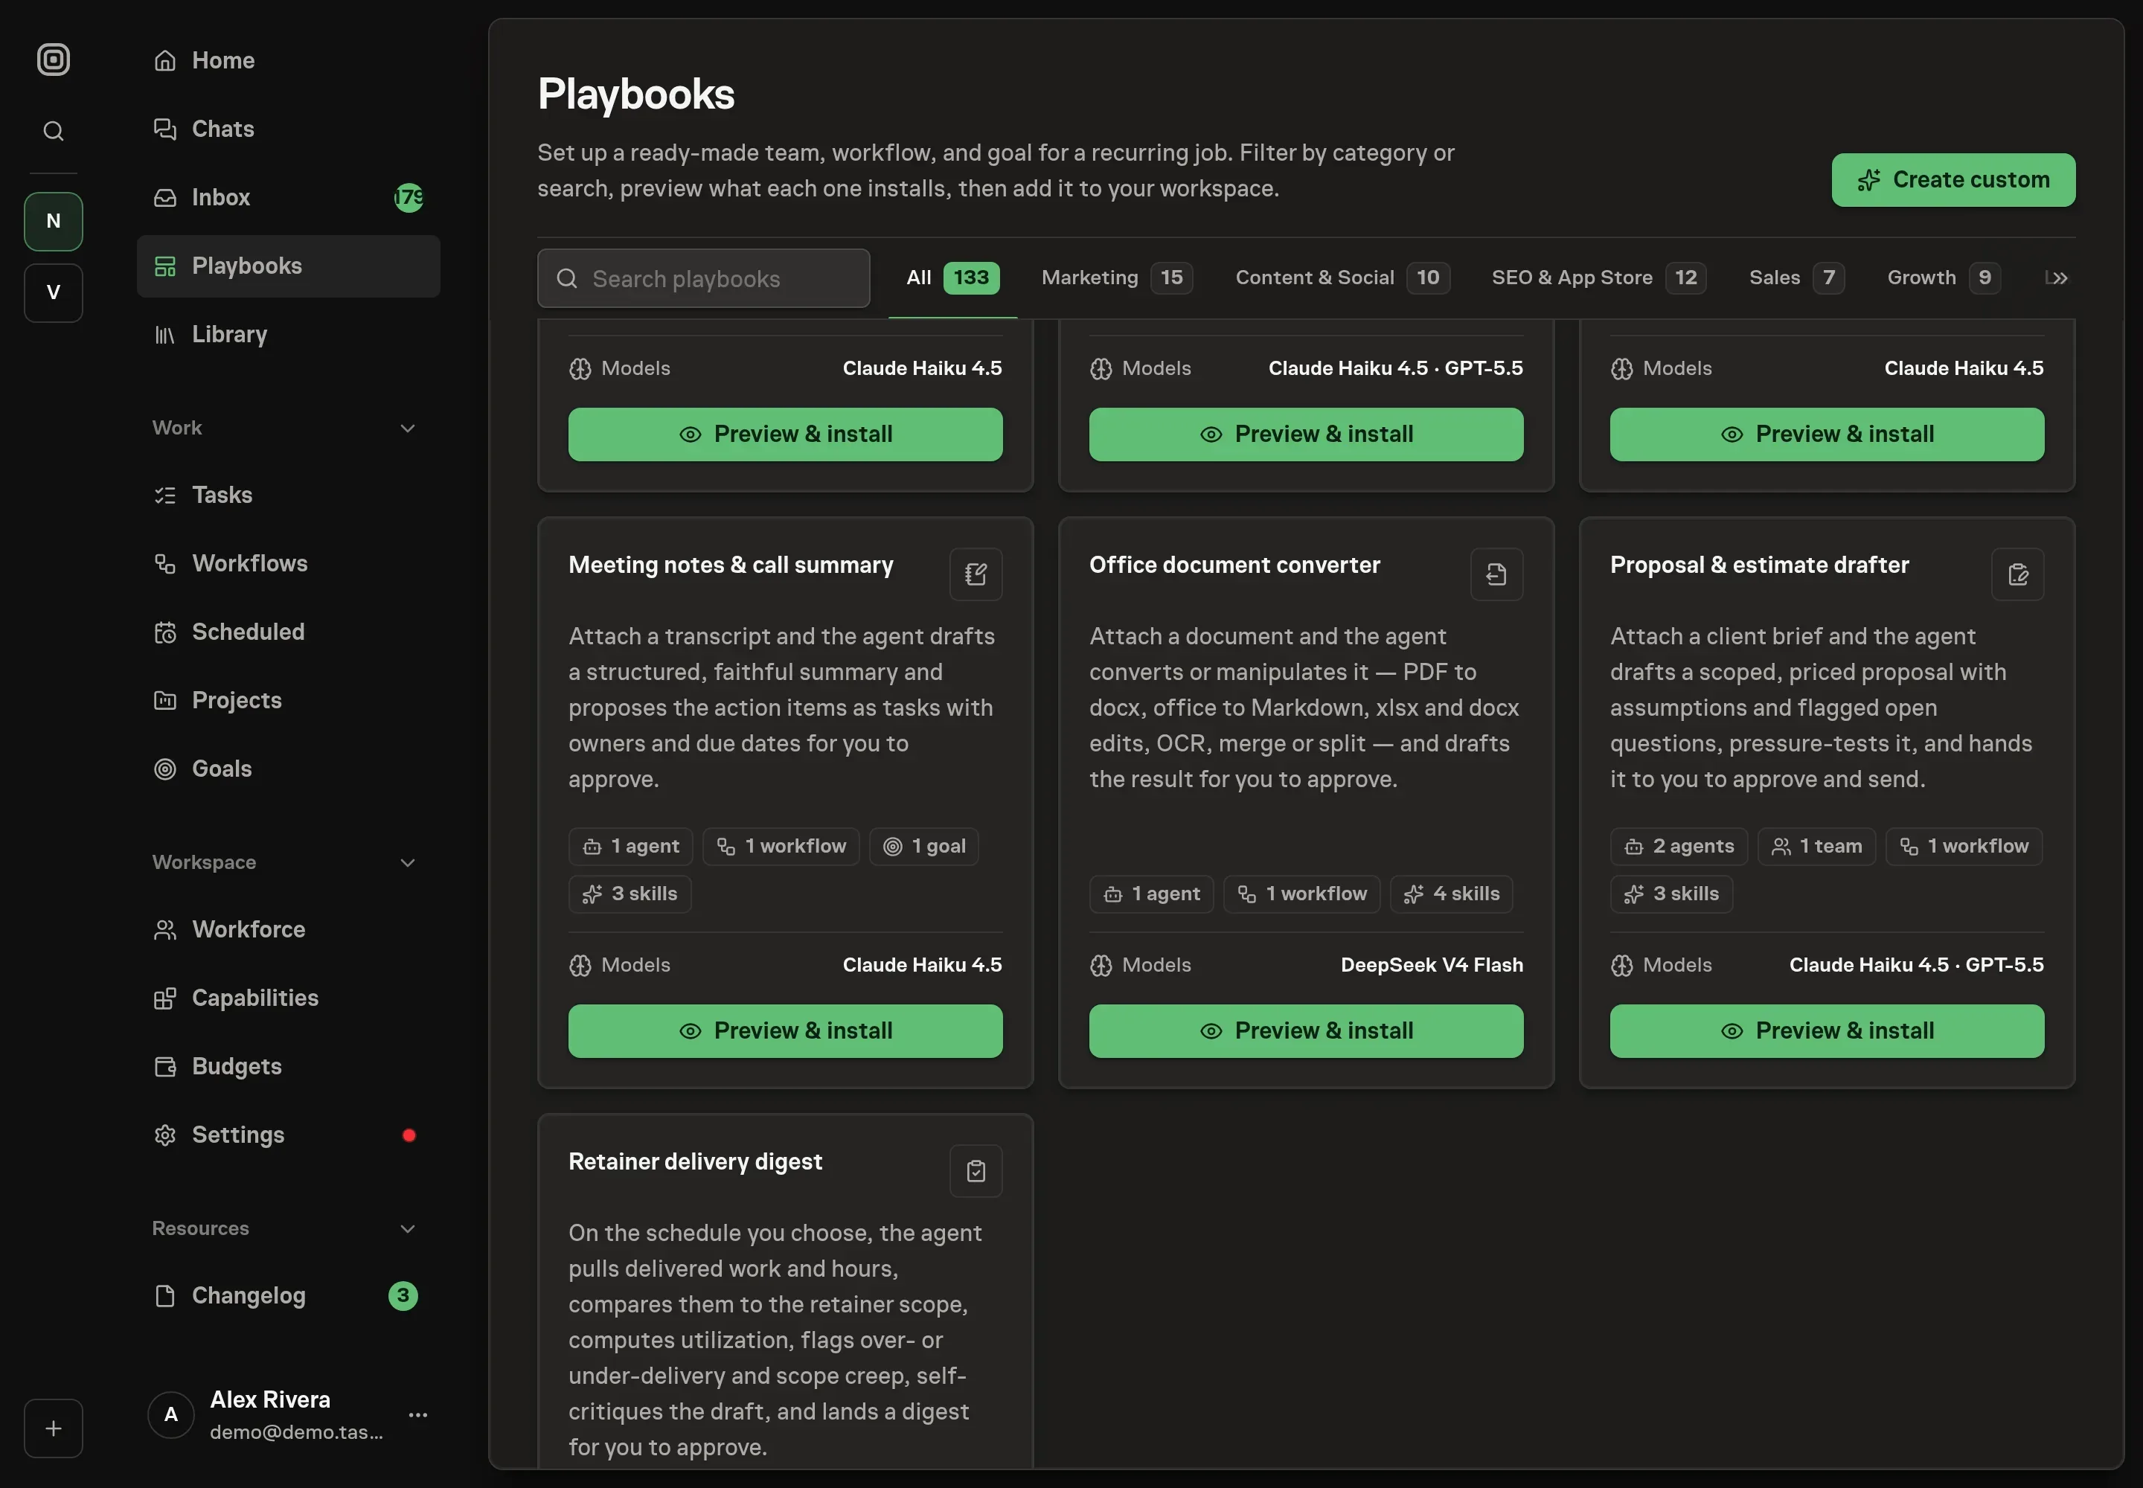Open Library in the sidebar
Viewport: 2143px width, 1488px height.
click(x=288, y=335)
